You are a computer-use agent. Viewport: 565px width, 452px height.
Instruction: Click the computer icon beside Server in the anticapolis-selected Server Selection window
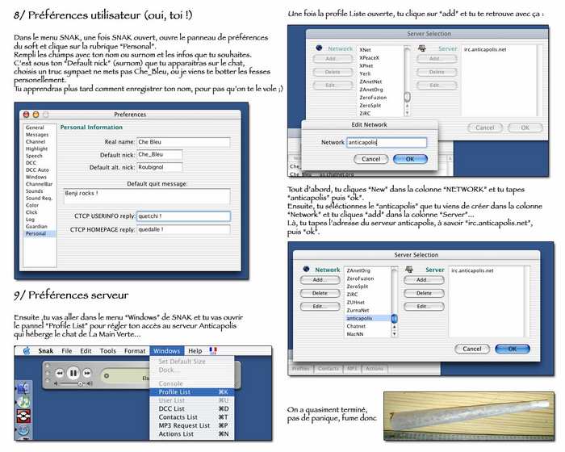(409, 270)
